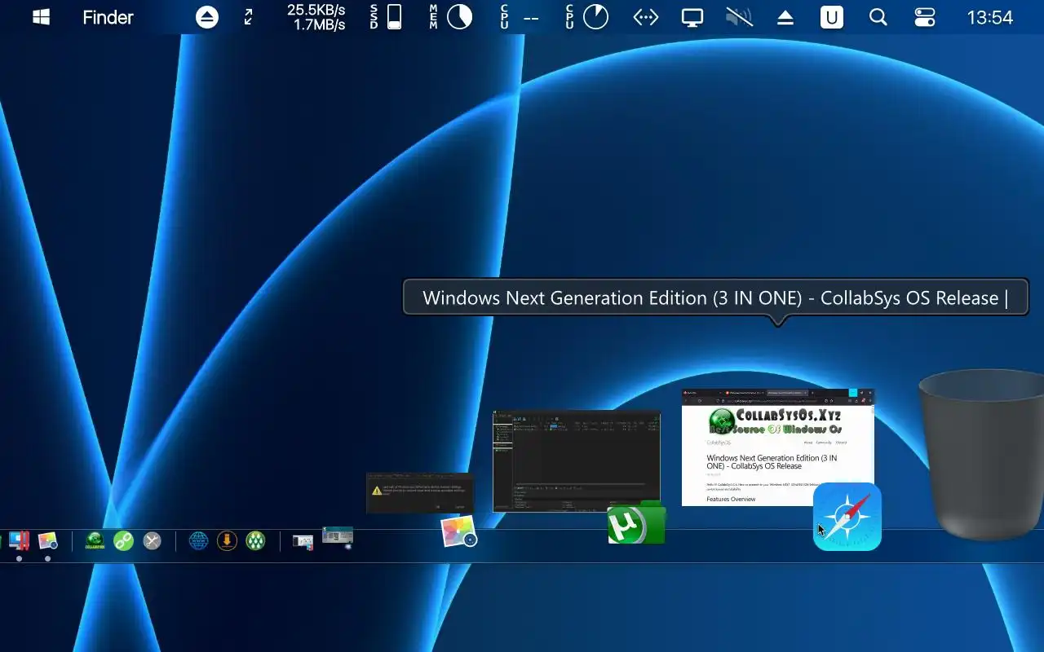The height and width of the screenshot is (652, 1044).
Task: Open the Trash can
Action: click(981, 455)
